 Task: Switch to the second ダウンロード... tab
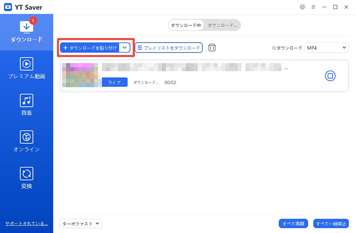click(222, 25)
